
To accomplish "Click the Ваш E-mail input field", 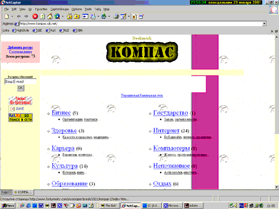I will point(20,82).
